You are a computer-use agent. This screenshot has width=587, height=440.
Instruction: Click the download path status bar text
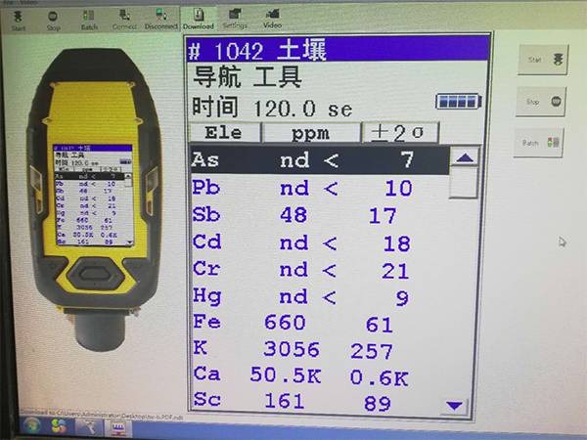[101, 415]
